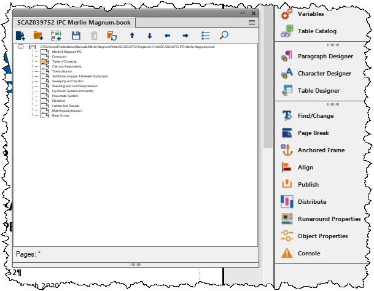The image size is (374, 291).
Task: Click the document vertical scrollbar thumb
Action: click(x=268, y=76)
